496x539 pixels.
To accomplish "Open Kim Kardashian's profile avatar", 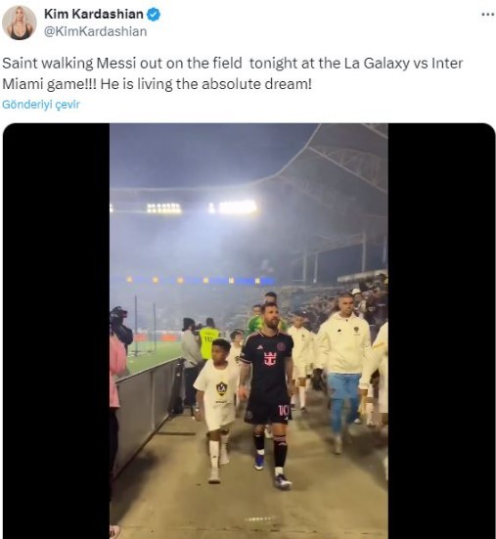I will 20,22.
